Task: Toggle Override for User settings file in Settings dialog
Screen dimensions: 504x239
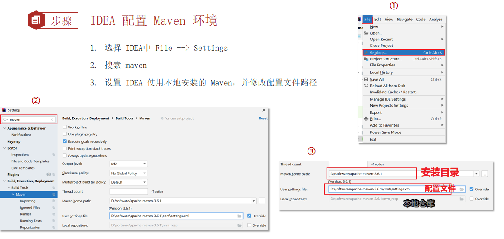Action: click(249, 216)
